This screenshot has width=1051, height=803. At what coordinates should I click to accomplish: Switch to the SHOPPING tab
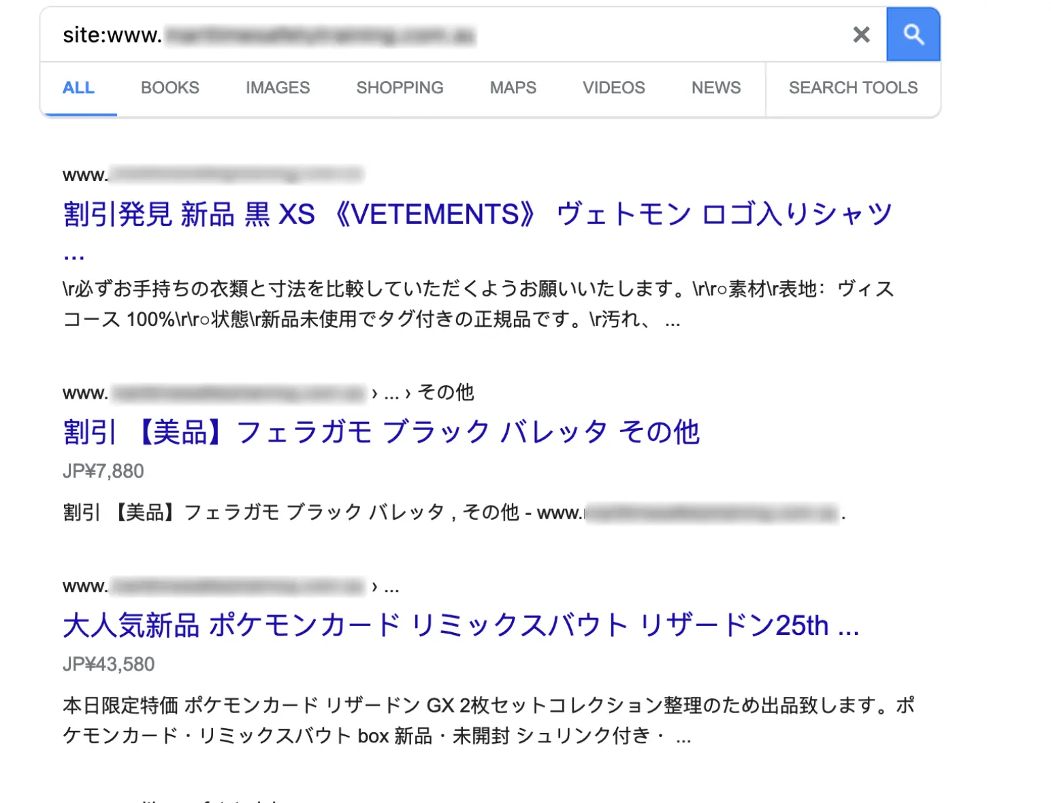400,88
